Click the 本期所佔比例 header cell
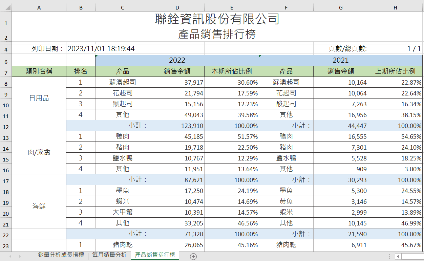Viewport: 424px width, 261px height. (x=232, y=71)
